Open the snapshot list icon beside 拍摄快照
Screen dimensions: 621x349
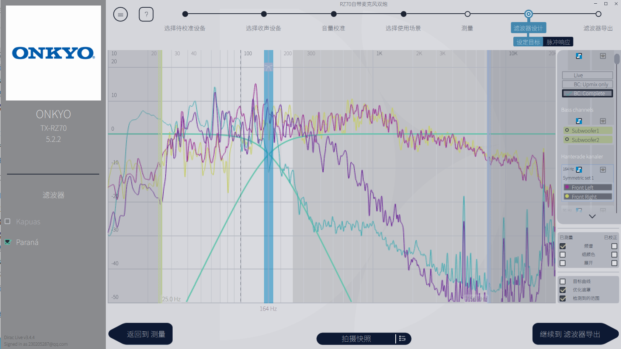tap(402, 339)
